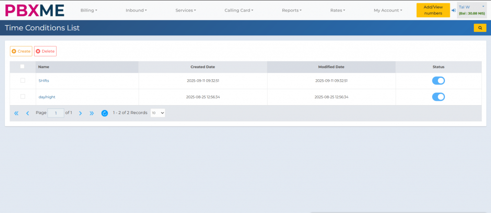Screen dimensions: 491x213
Task: Open the Billing menu
Action: coord(89,10)
